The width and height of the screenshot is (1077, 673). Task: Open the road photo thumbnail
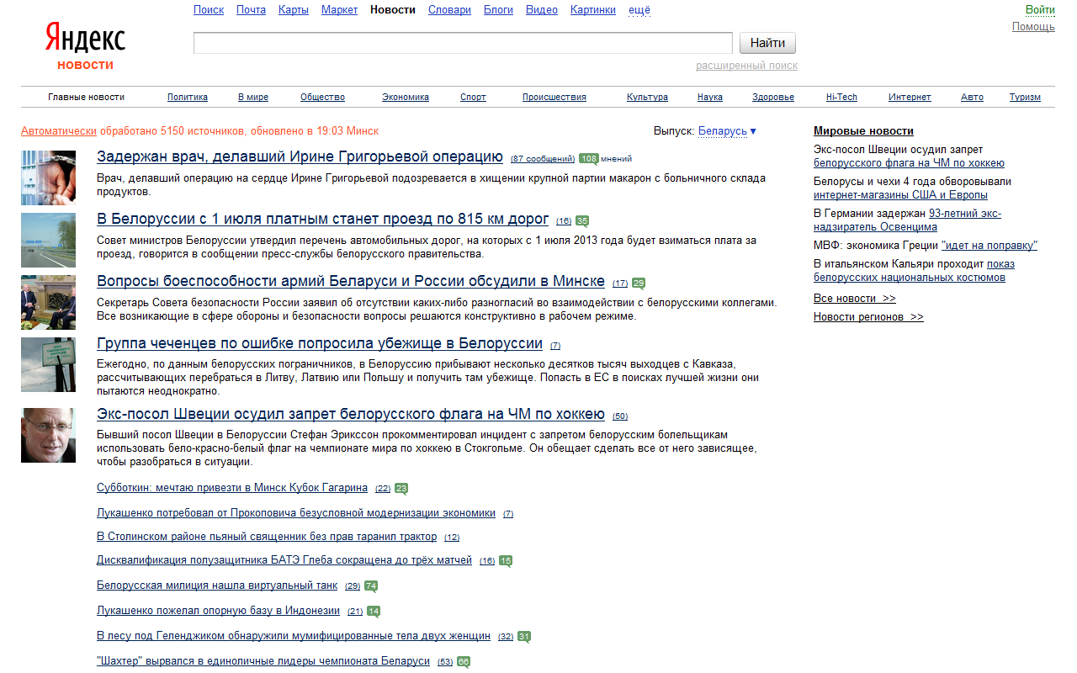pos(48,240)
